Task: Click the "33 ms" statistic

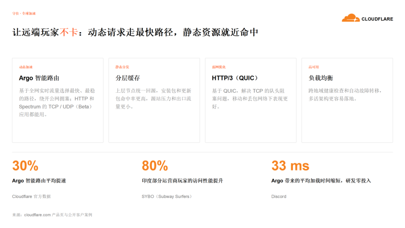Action: click(x=290, y=166)
